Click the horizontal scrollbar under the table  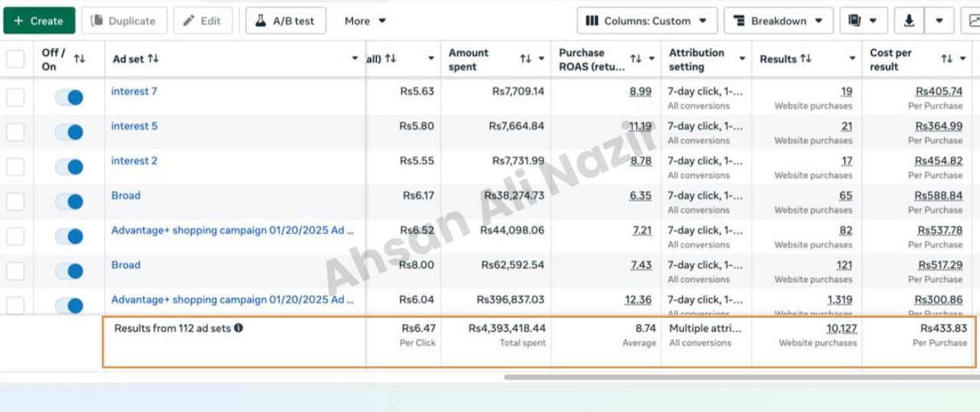741,376
